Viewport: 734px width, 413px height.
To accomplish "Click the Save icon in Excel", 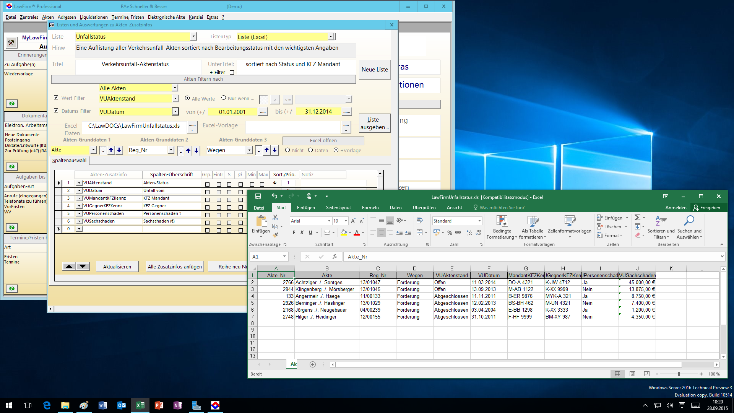I will 258,196.
